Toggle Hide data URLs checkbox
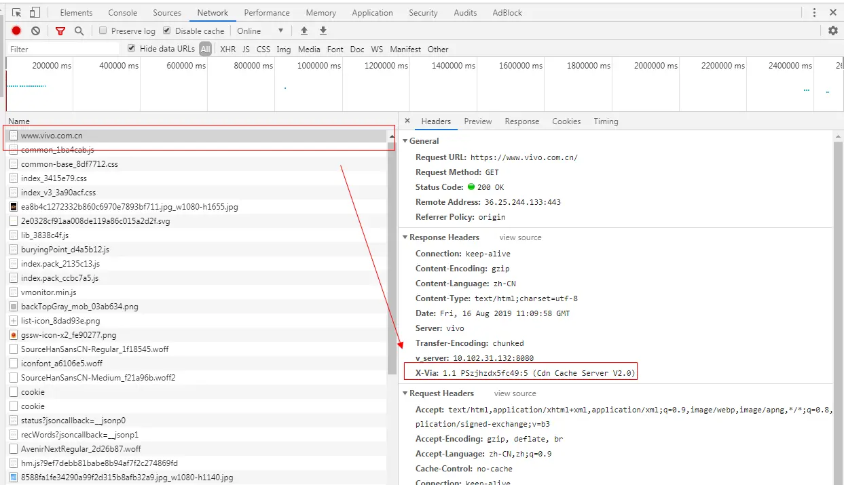 pos(132,48)
